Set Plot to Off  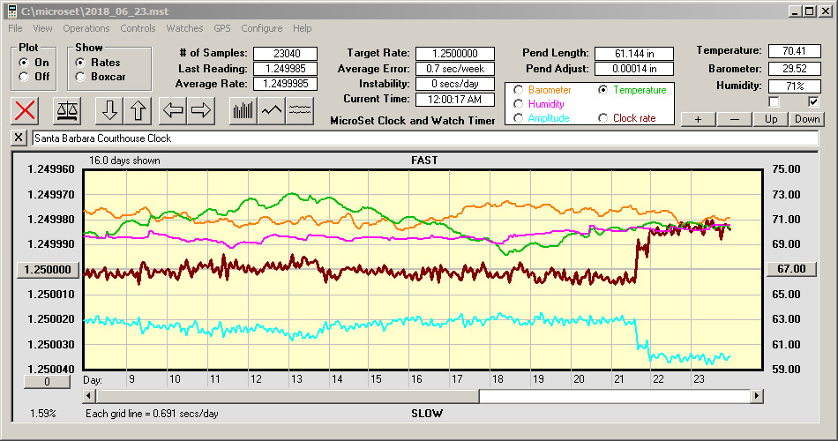click(24, 77)
